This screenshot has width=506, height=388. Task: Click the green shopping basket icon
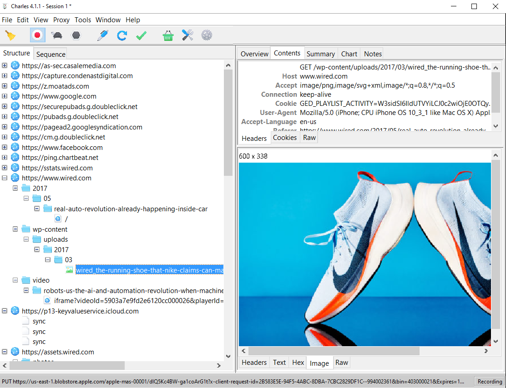pos(168,35)
